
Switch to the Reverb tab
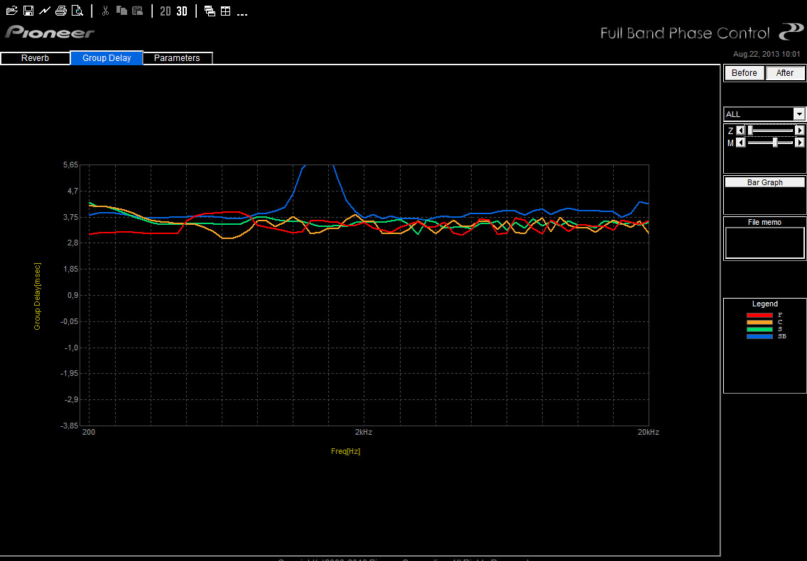tap(35, 58)
